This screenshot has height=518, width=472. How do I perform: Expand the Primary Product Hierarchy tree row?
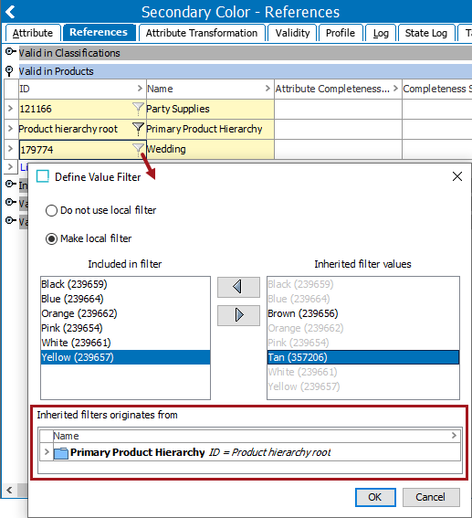point(47,451)
